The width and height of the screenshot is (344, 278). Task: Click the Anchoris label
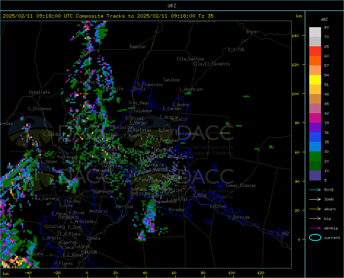[98, 211]
